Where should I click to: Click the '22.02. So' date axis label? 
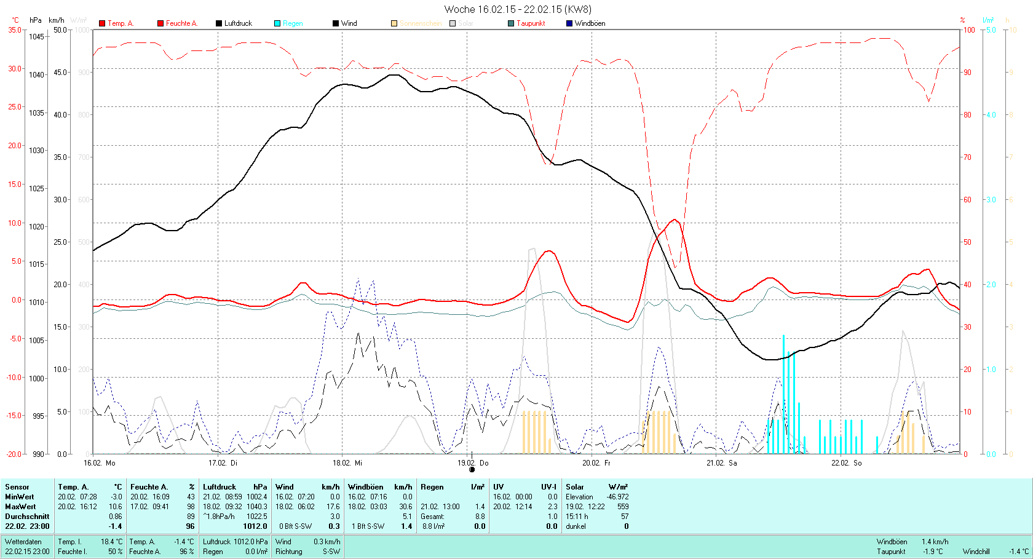(x=847, y=462)
